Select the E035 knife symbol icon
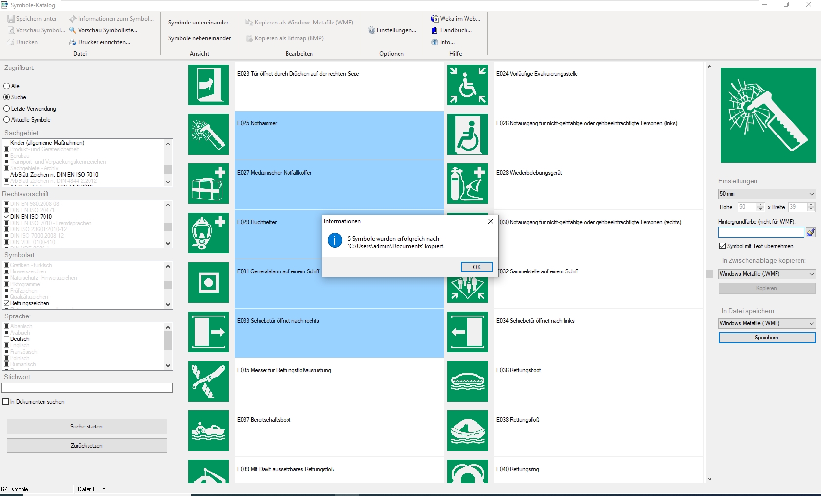The width and height of the screenshot is (821, 496). coord(208,381)
